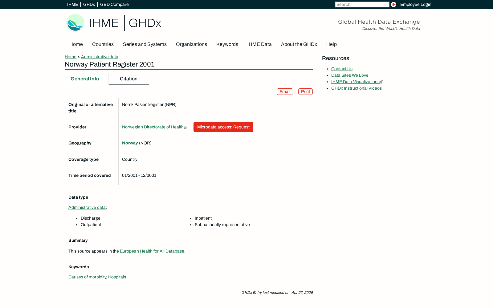Click Global Health Data Exchange tagline
The height and width of the screenshot is (308, 493).
(x=379, y=22)
